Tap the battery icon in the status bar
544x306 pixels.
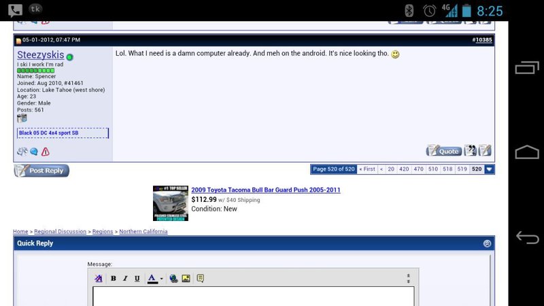pyautogui.click(x=467, y=10)
